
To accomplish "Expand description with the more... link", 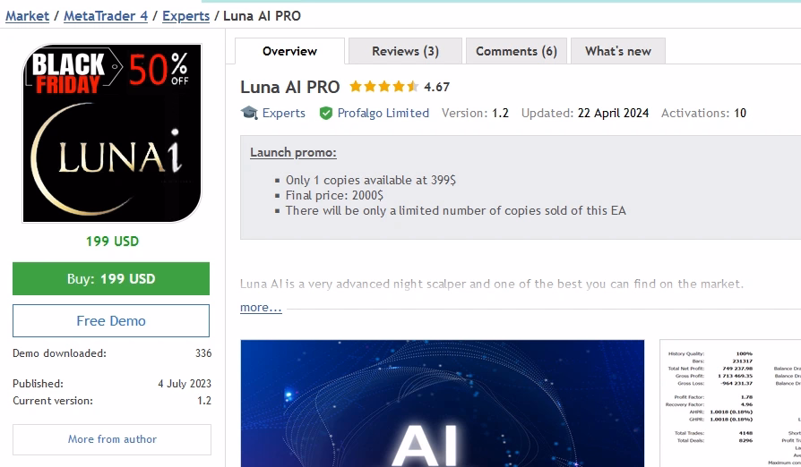I will 261,308.
